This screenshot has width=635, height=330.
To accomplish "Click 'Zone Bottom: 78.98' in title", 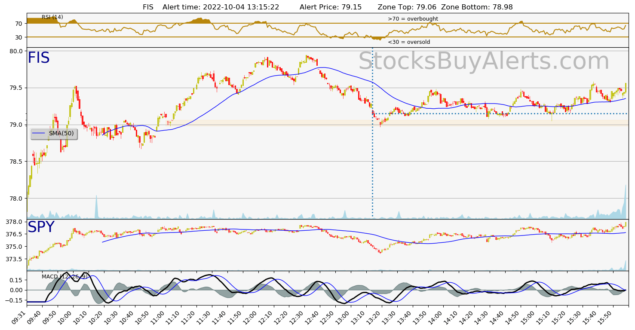I will [477, 7].
